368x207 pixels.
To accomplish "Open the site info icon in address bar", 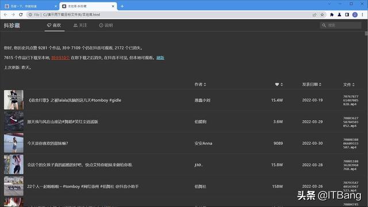I will tap(30, 14).
